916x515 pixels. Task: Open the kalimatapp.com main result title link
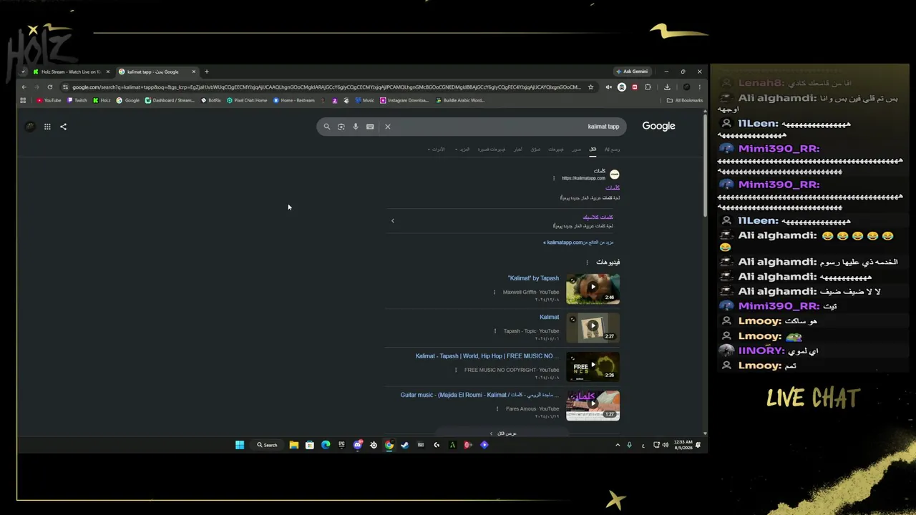[x=613, y=187]
